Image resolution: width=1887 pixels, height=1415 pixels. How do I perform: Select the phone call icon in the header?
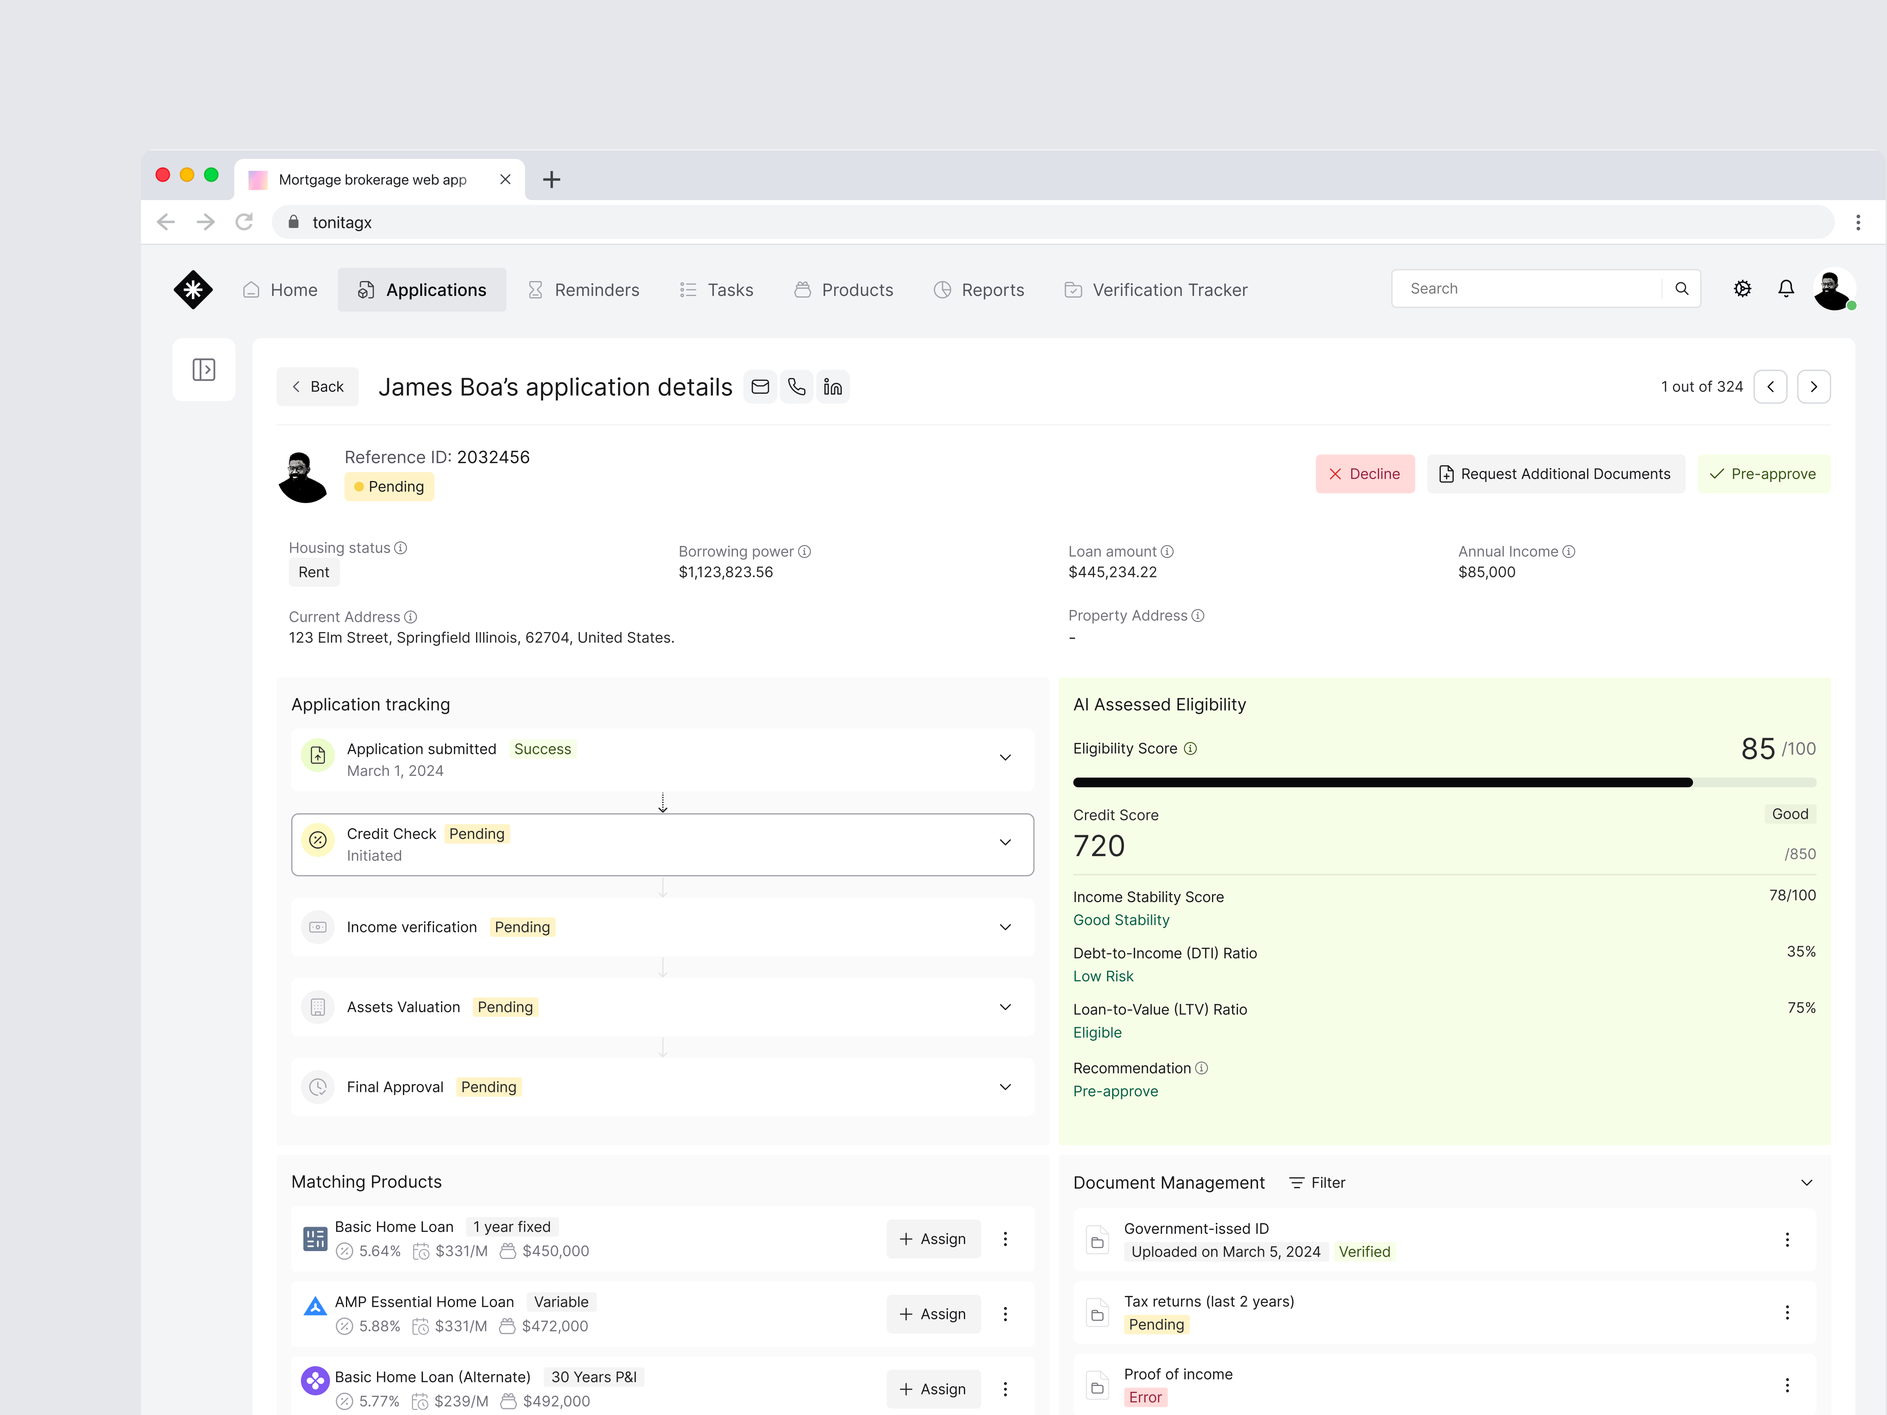(x=797, y=386)
